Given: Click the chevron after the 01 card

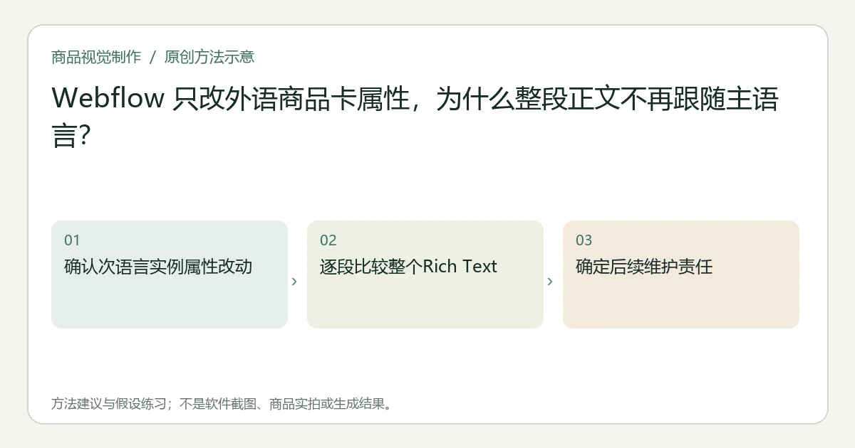Looking at the screenshot, I should click(x=294, y=282).
